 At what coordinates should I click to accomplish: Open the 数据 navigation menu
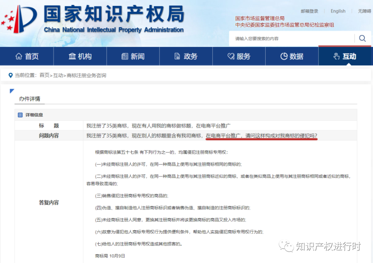click(x=292, y=56)
